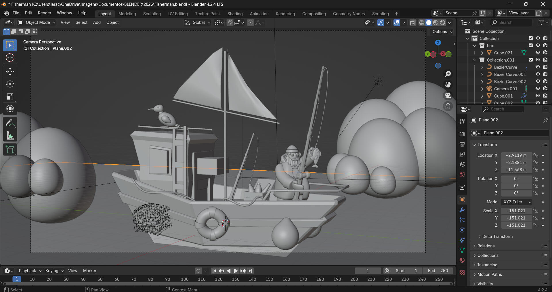Switch to the Sculpting workspace tab
The image size is (552, 292).
pyautogui.click(x=152, y=14)
